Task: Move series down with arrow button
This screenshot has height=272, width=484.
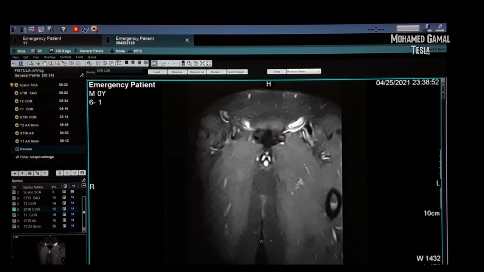Action: tap(15, 173)
